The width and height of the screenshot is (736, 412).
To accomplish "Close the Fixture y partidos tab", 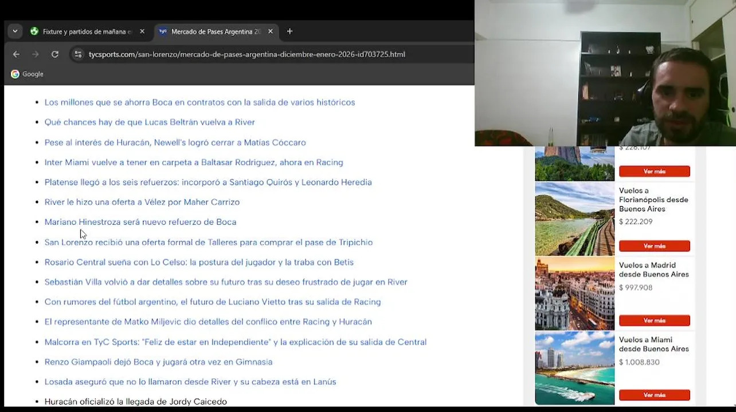I will pos(142,31).
